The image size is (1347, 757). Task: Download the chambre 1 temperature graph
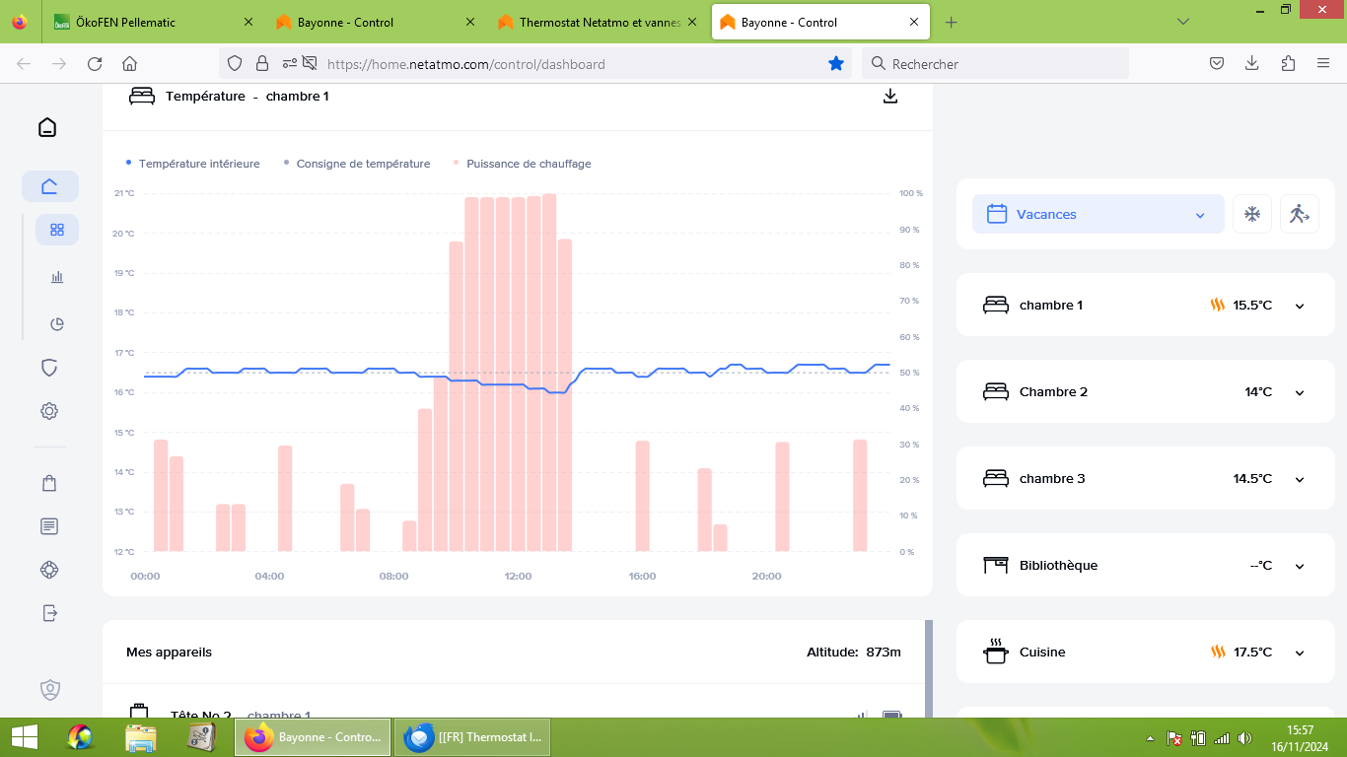(x=890, y=96)
